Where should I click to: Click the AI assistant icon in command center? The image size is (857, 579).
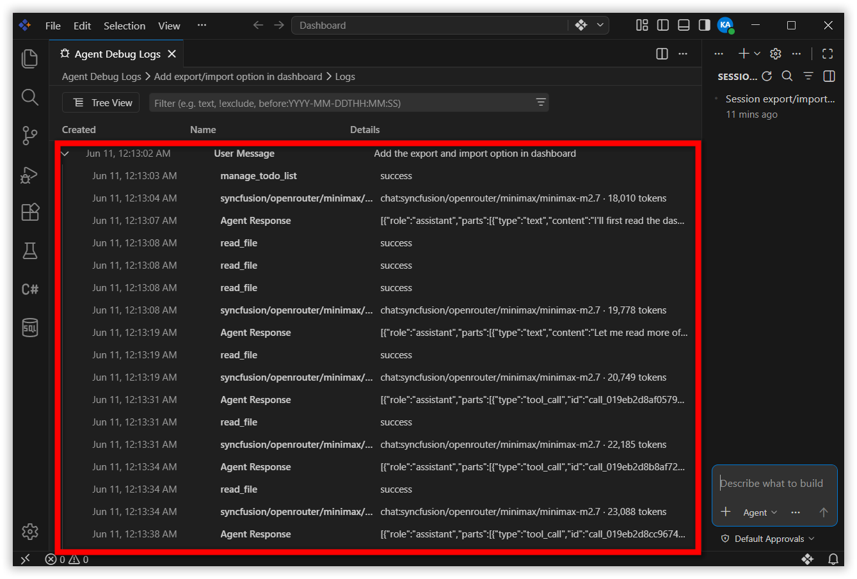tap(581, 25)
